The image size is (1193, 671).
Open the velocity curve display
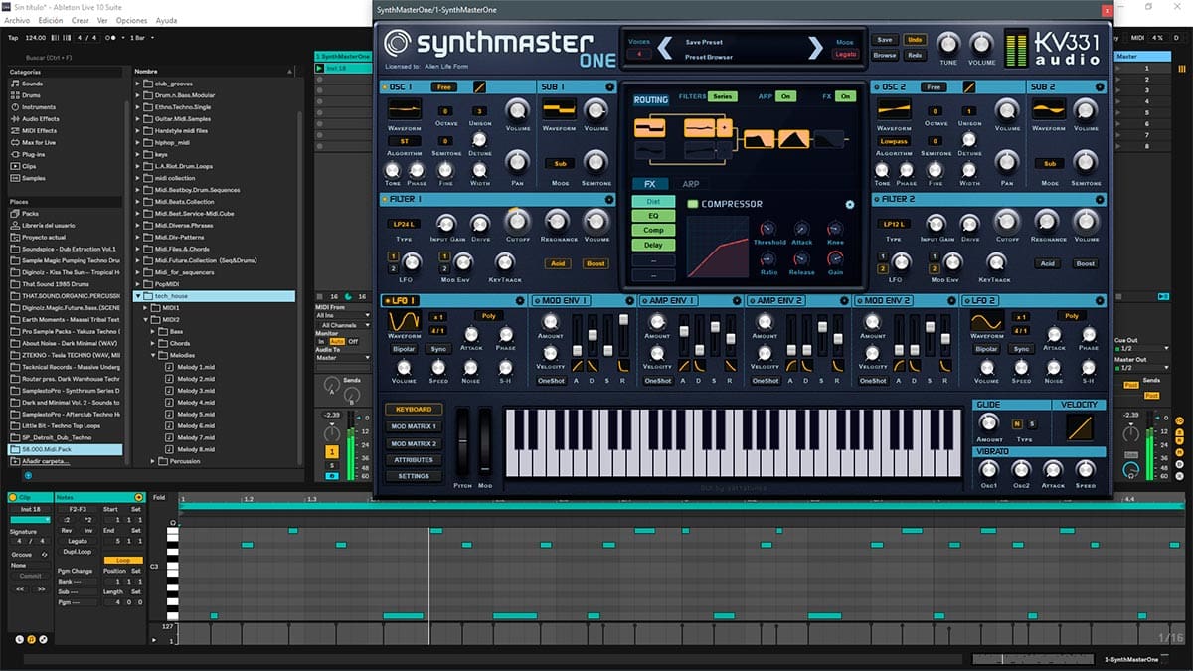pyautogui.click(x=1079, y=427)
